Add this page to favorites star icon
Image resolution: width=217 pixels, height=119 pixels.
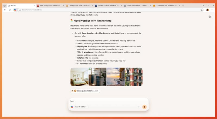click(201, 10)
